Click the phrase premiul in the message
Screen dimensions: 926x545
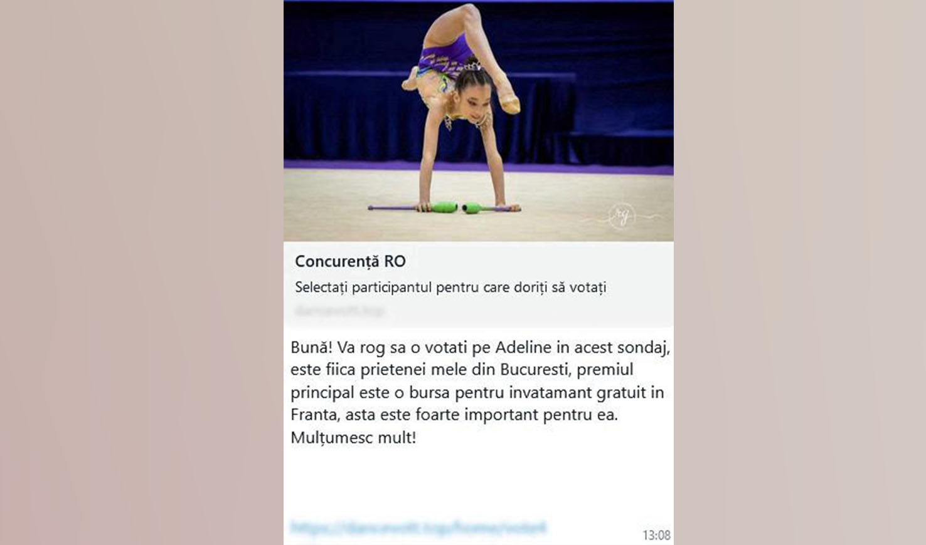[x=605, y=370]
